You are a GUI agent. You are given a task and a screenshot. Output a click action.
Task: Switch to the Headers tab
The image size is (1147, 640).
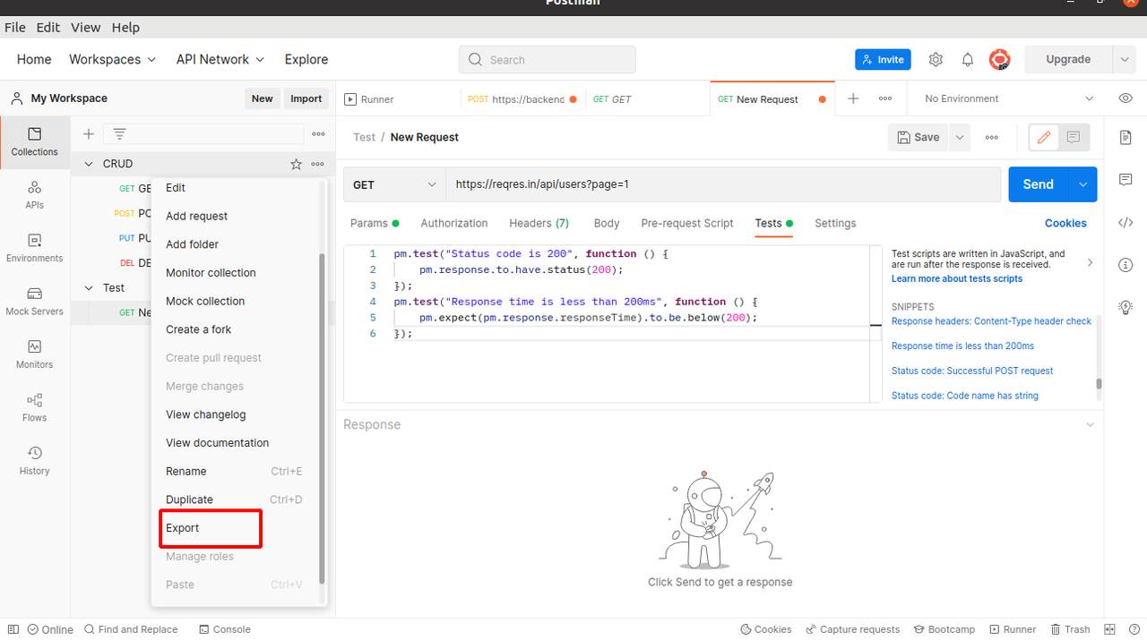pyautogui.click(x=539, y=223)
